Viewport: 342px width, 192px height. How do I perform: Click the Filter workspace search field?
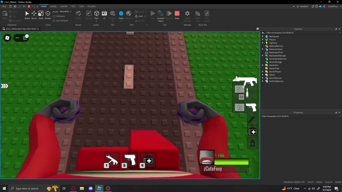(301, 33)
